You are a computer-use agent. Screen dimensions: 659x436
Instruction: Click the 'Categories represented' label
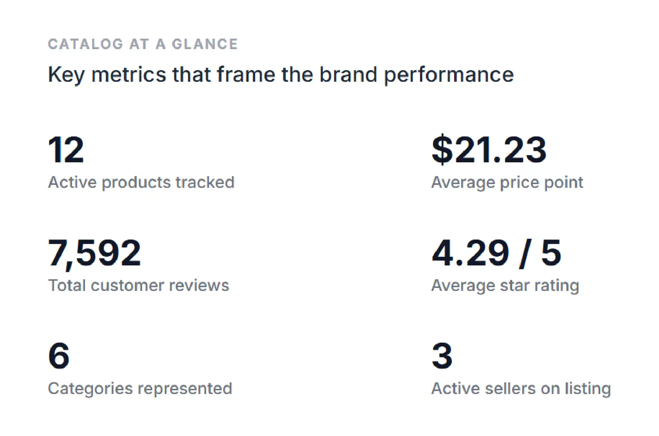[x=140, y=389]
